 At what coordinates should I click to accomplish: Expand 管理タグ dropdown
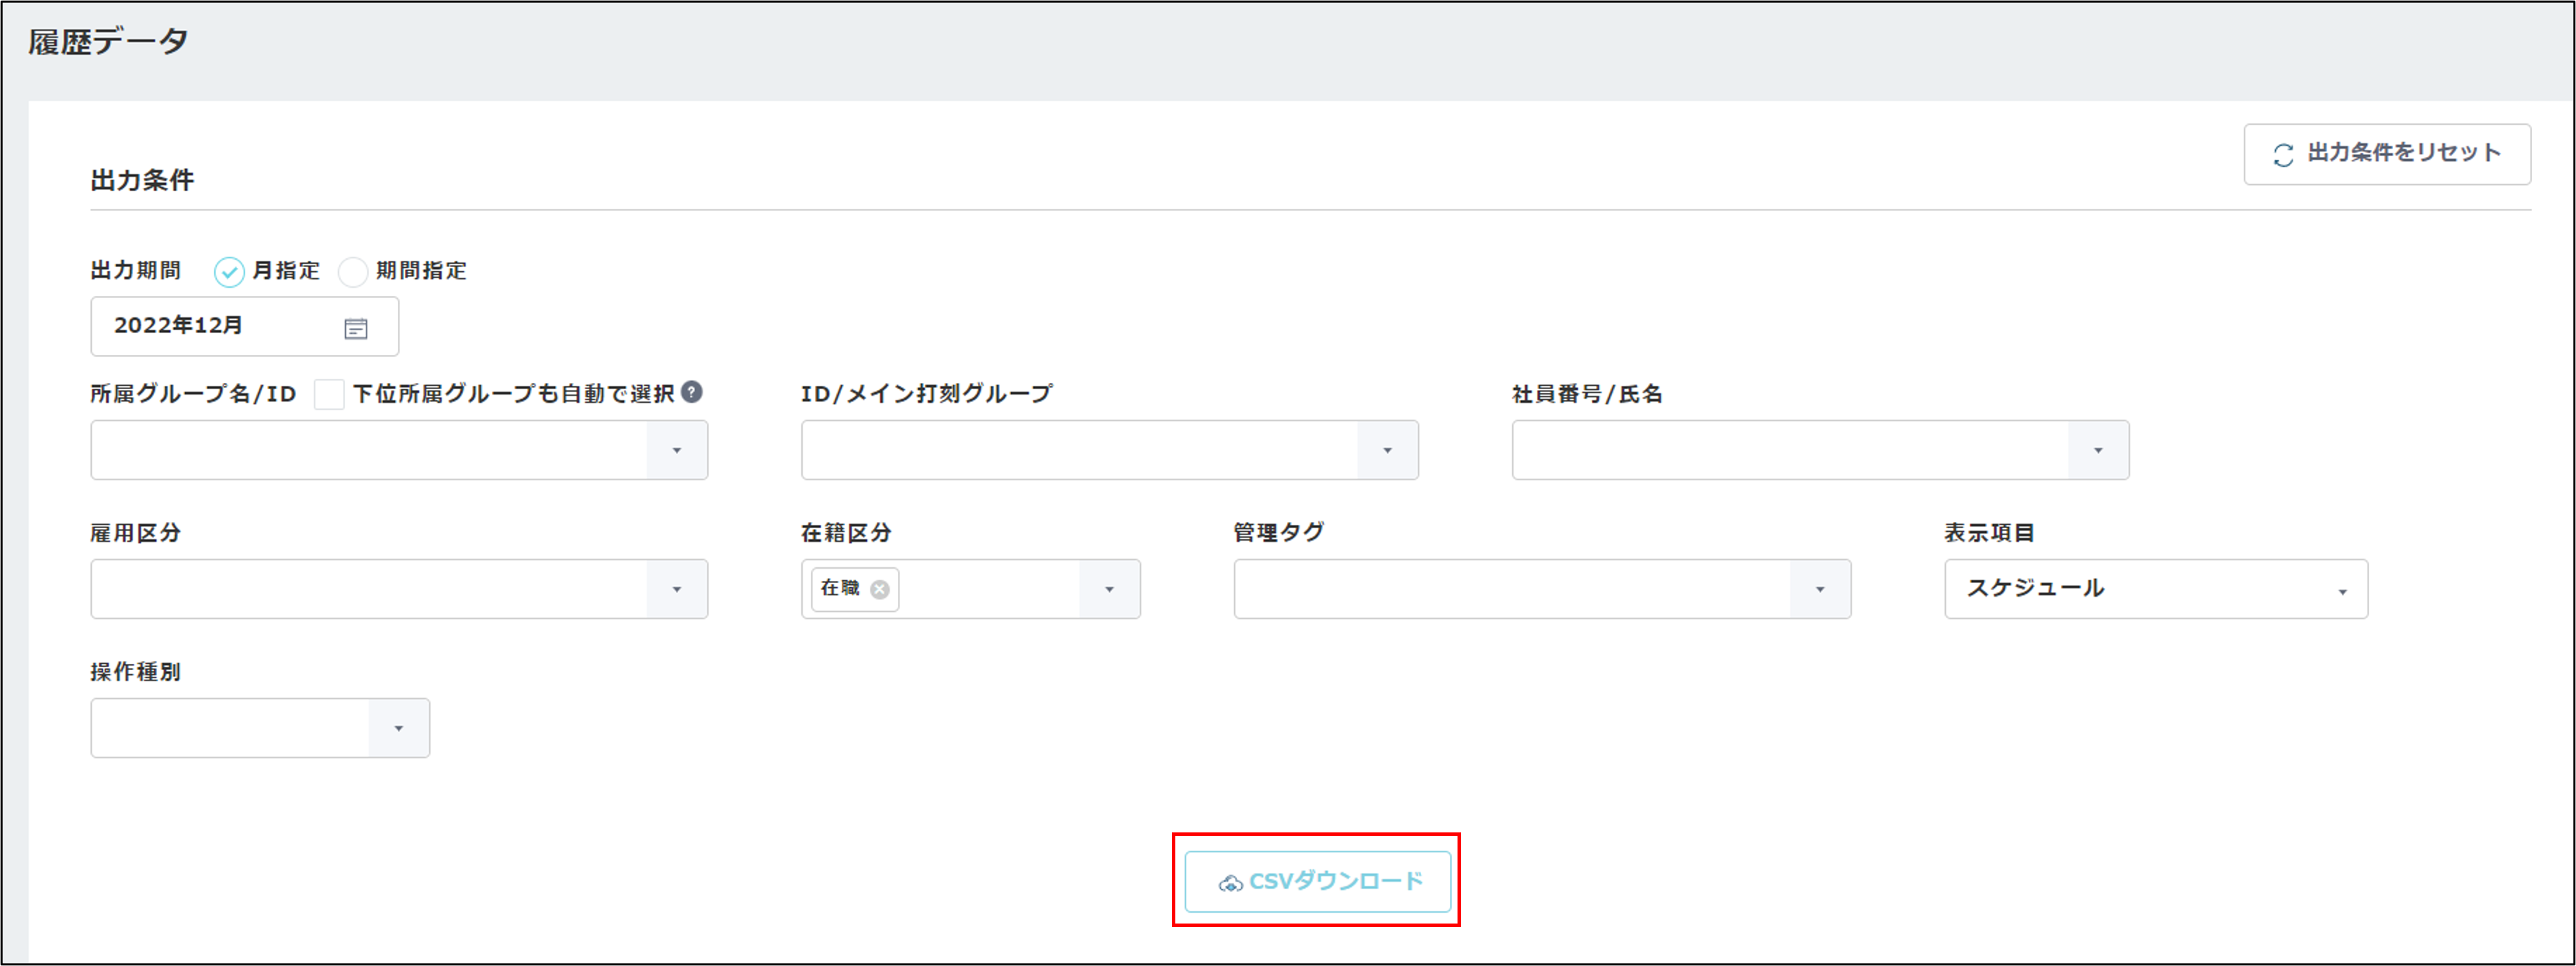coord(1819,589)
